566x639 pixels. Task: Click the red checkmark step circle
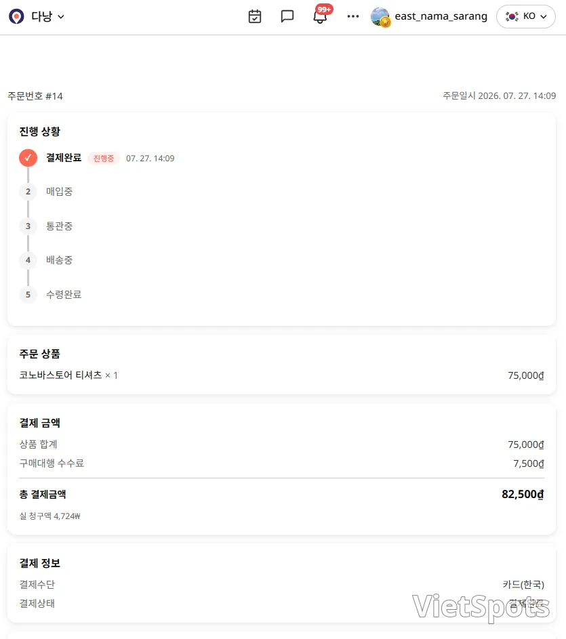tap(28, 158)
